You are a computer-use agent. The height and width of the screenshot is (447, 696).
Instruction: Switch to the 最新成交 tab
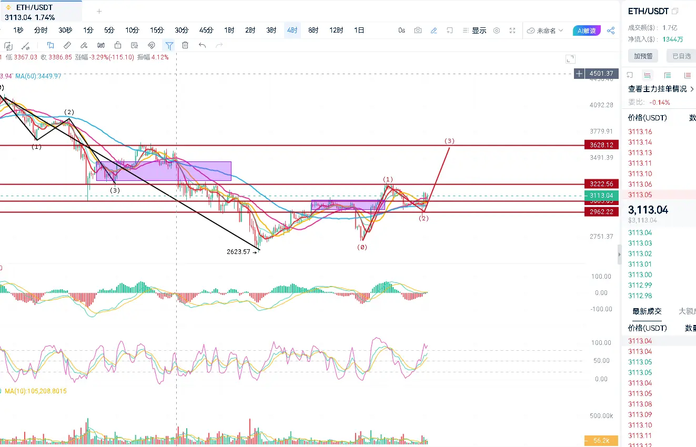coord(647,311)
